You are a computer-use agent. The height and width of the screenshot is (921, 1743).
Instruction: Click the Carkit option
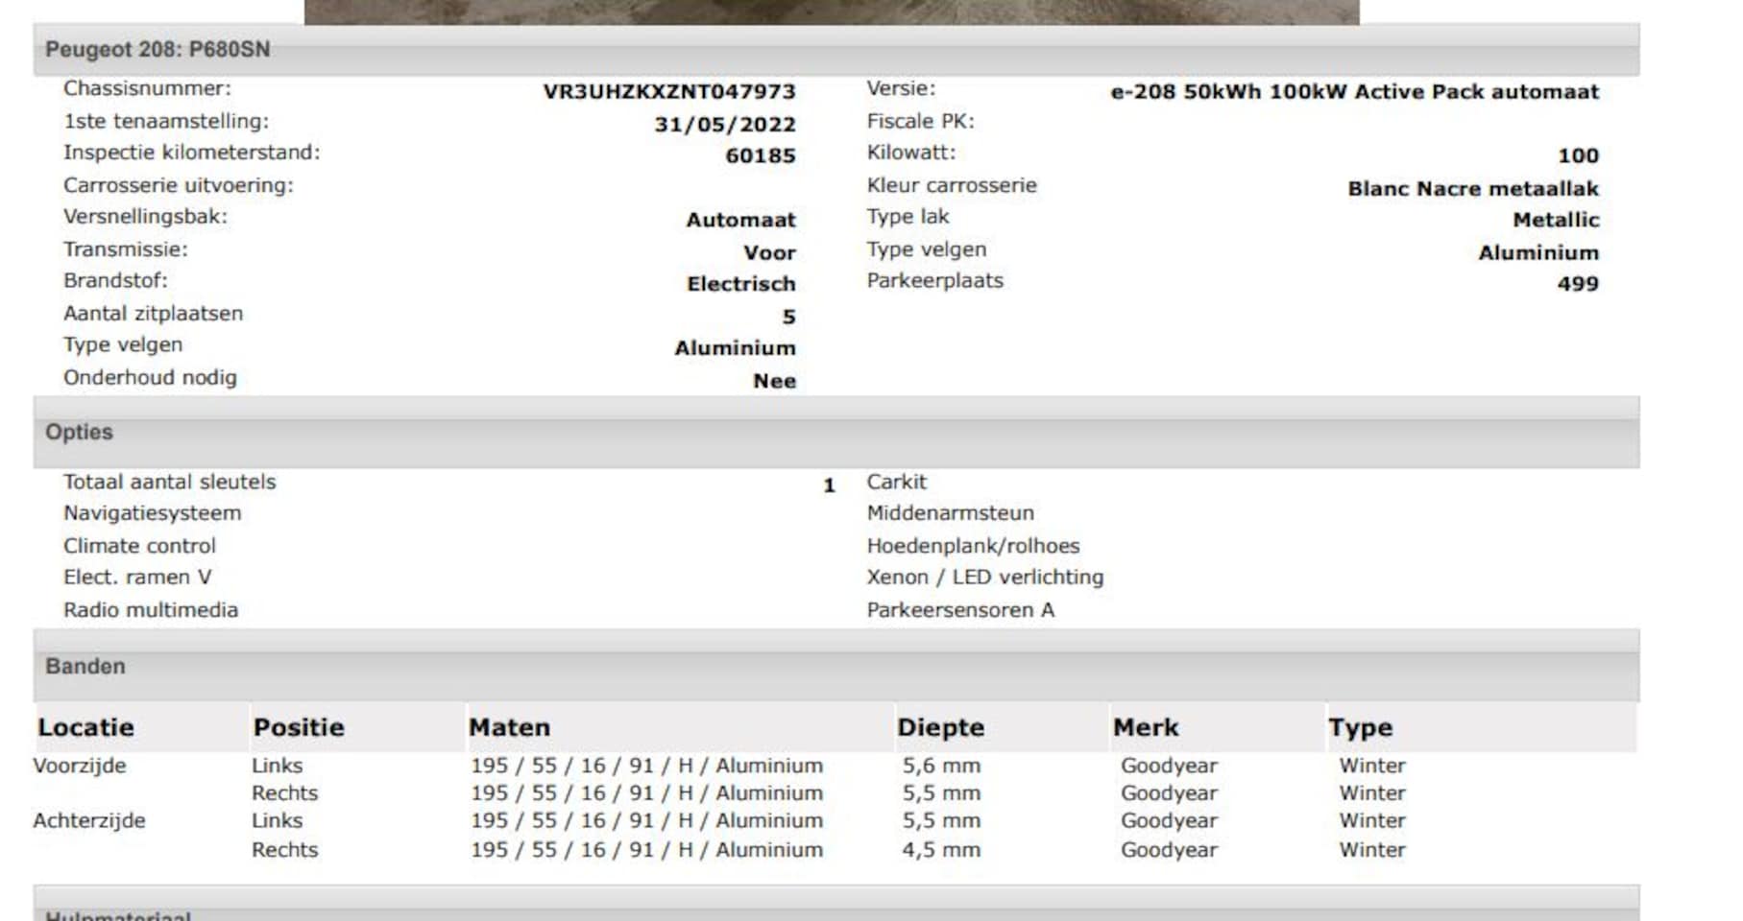pyautogui.click(x=896, y=483)
